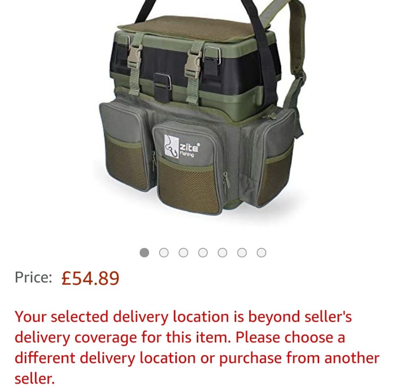Show the third product image via dot

click(x=183, y=252)
